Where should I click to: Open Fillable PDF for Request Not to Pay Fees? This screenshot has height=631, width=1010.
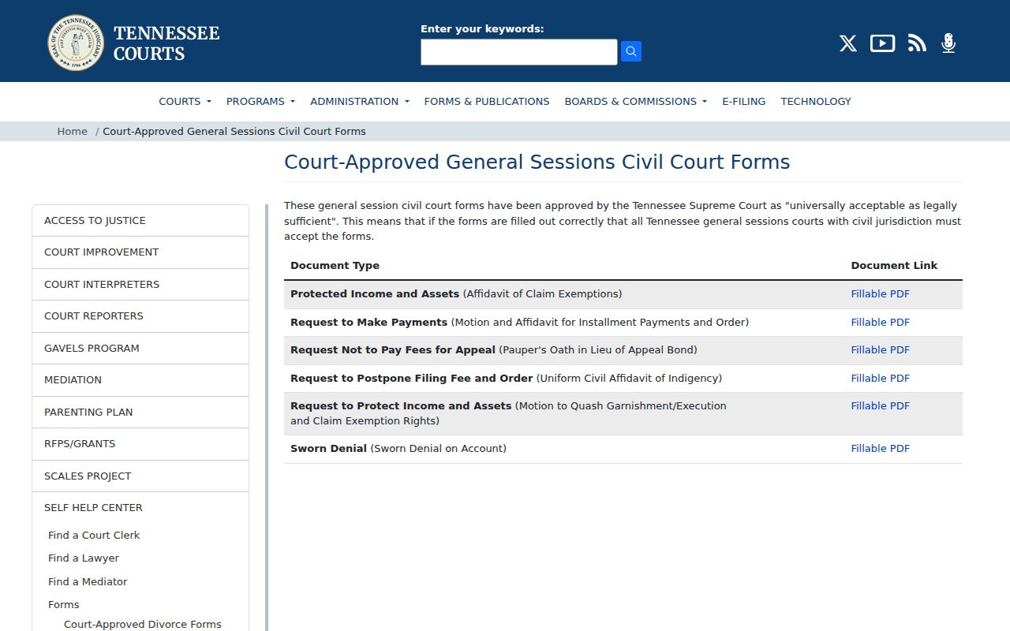[x=880, y=350]
